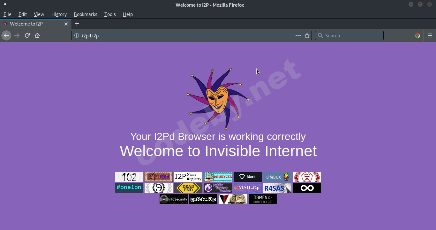Click the laurel wreath Э banner
Screen dimensions: 436x230
coord(159,188)
